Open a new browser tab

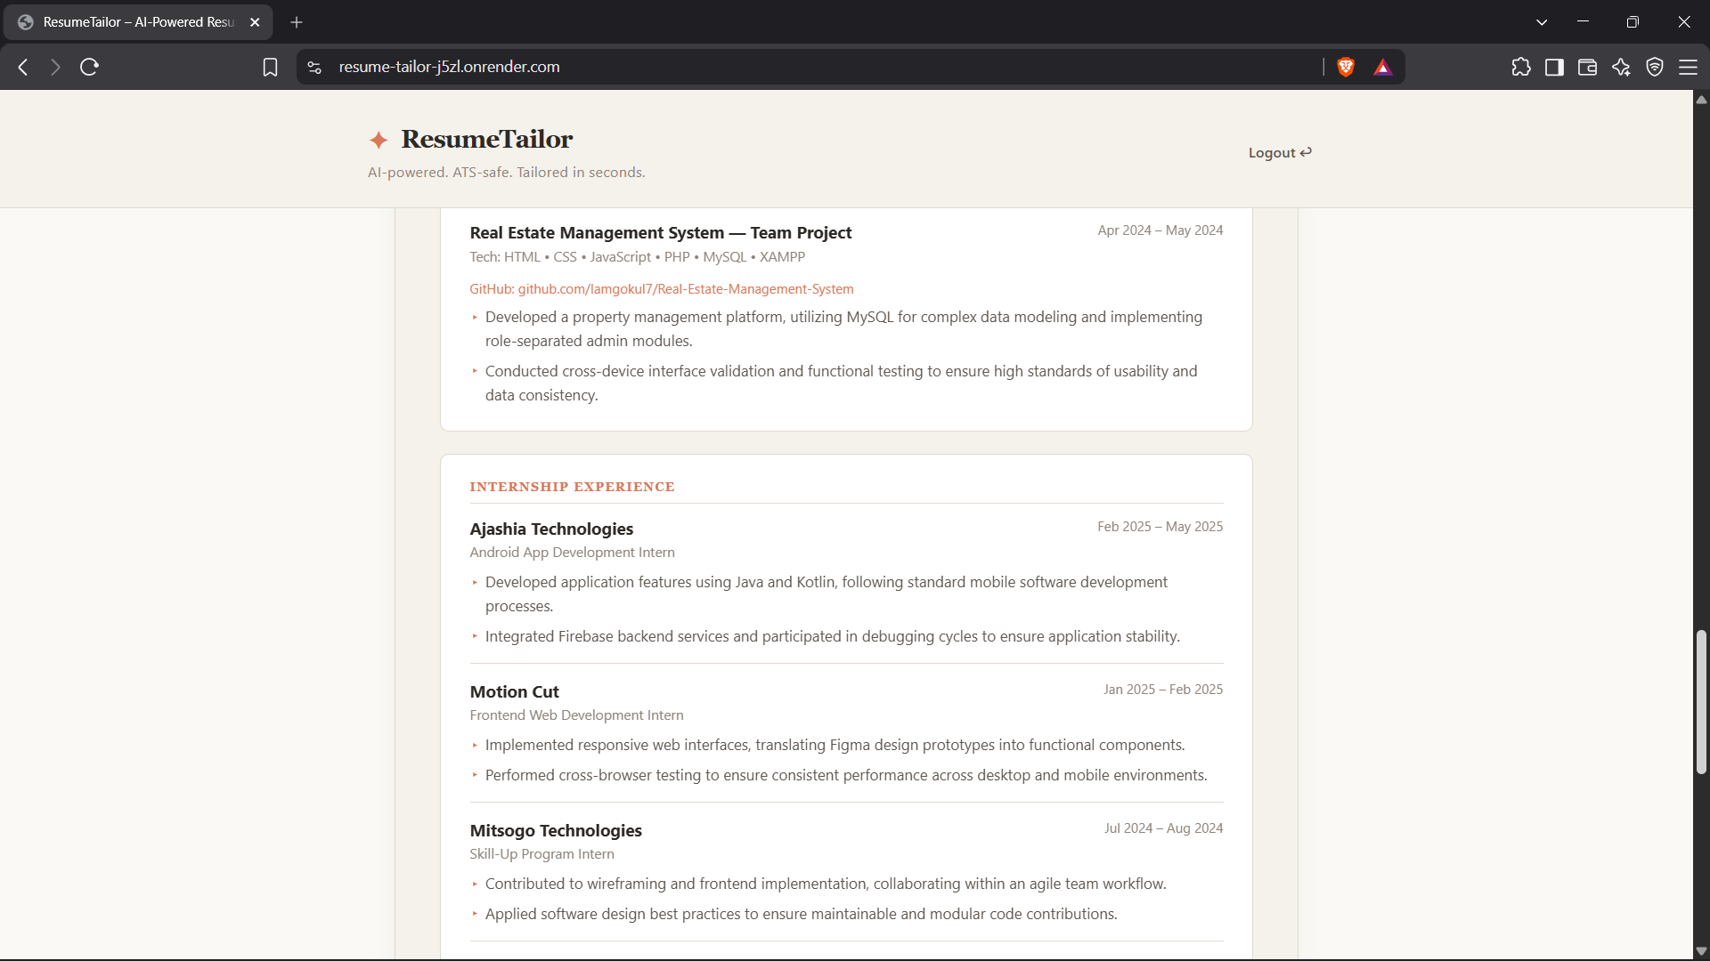(297, 22)
